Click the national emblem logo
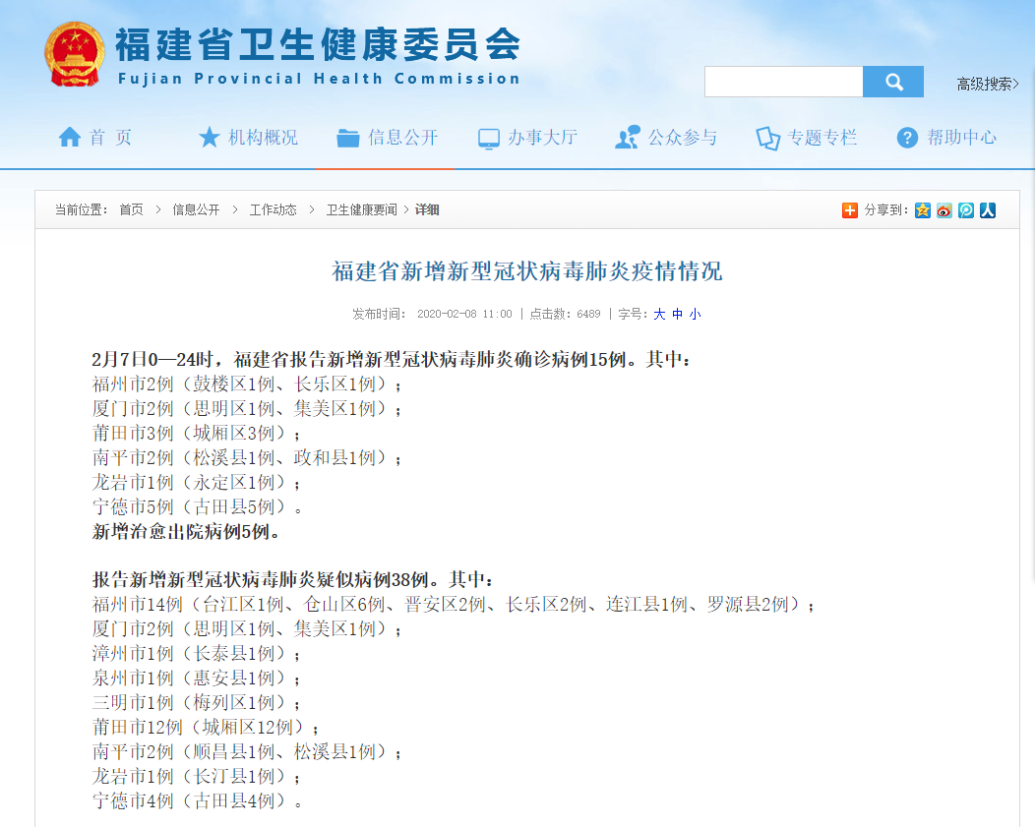1035x827 pixels. [74, 52]
